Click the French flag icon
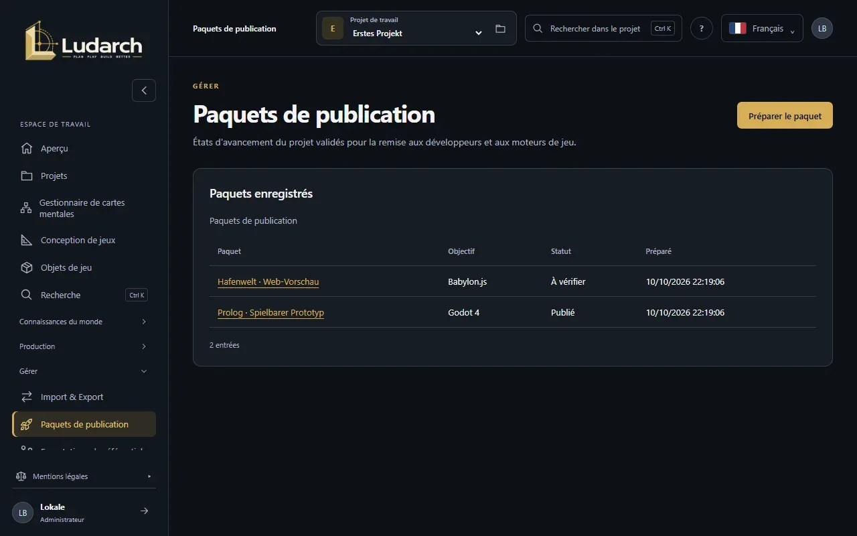 pos(738,28)
